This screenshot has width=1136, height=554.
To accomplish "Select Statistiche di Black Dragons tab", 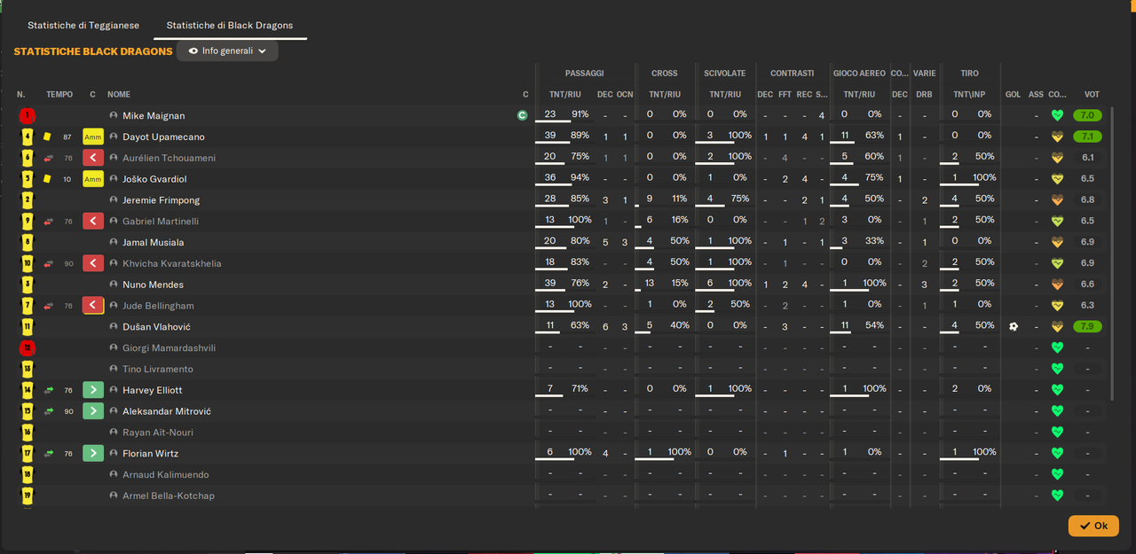I will 230,25.
